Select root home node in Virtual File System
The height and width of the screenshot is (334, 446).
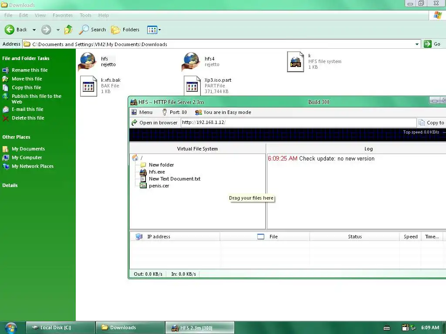(135, 158)
